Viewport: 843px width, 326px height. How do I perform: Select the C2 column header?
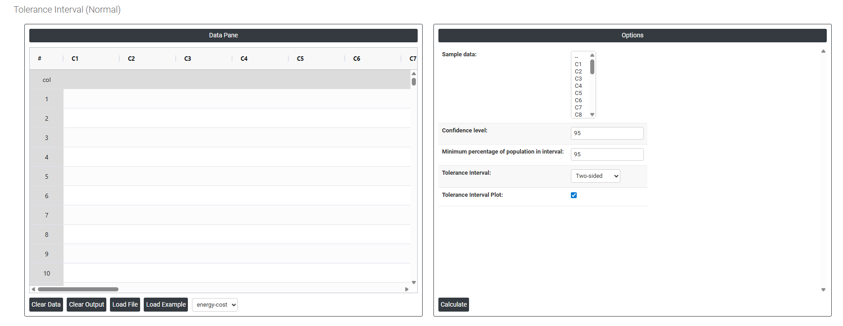point(132,59)
